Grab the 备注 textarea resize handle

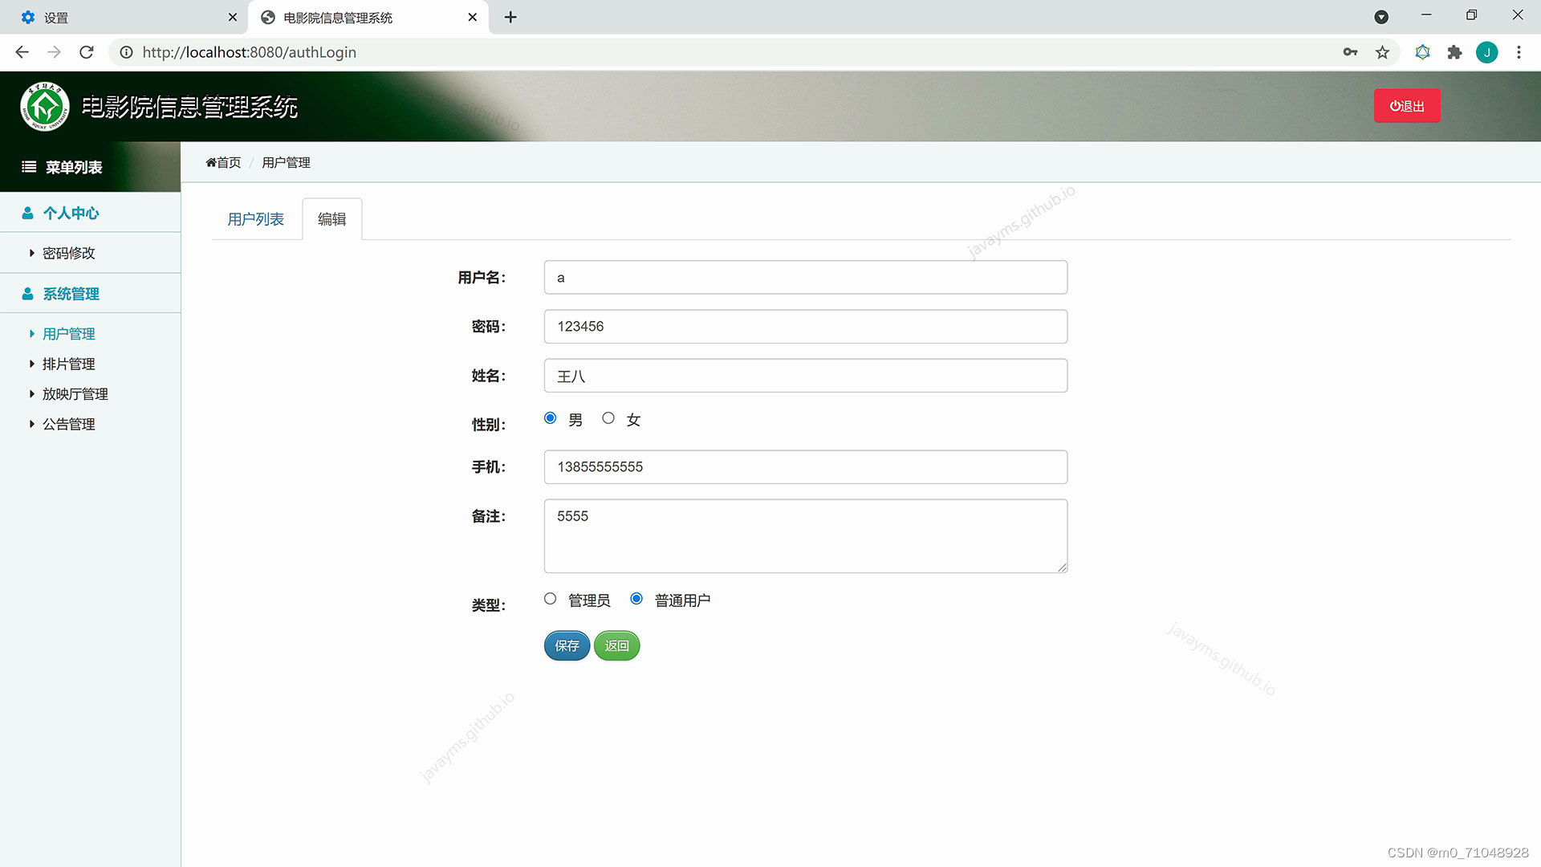pos(1062,567)
